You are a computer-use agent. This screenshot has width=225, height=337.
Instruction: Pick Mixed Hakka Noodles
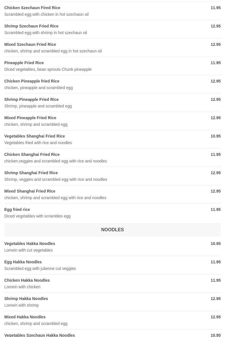coord(25,317)
